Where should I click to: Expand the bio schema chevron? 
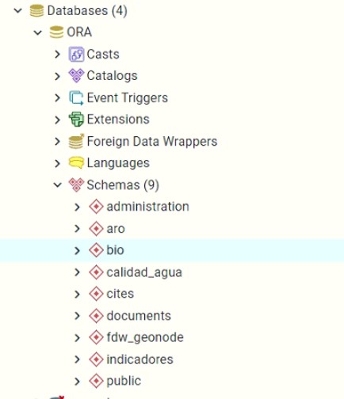coord(77,251)
